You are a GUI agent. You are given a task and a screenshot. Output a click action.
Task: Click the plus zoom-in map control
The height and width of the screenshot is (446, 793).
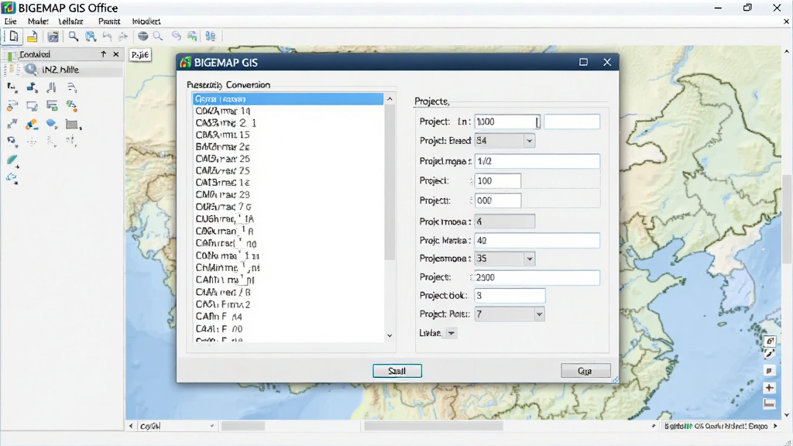[769, 388]
